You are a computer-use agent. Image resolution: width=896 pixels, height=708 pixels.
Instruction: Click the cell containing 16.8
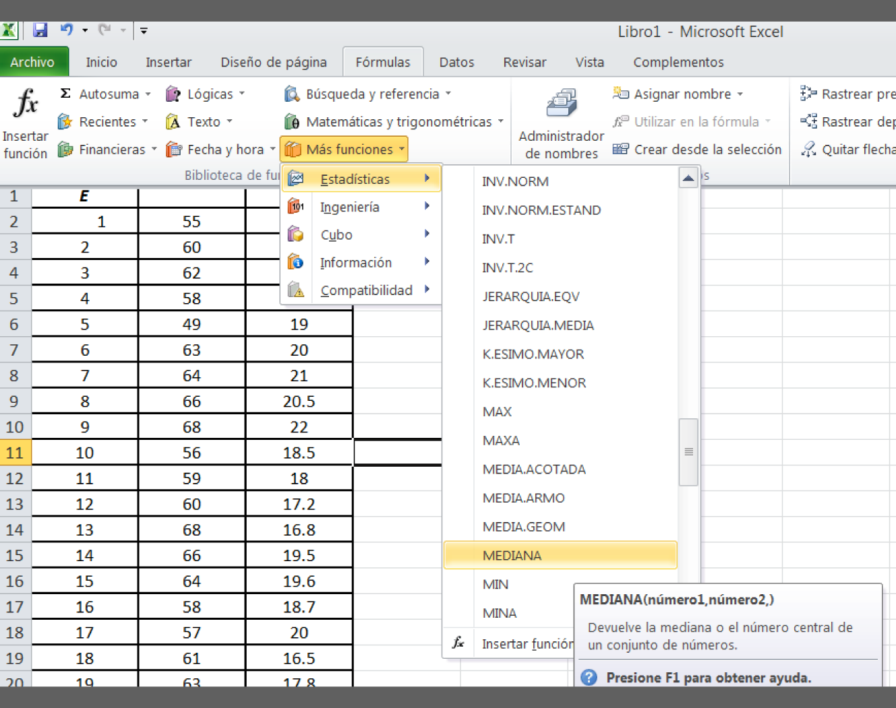click(299, 529)
